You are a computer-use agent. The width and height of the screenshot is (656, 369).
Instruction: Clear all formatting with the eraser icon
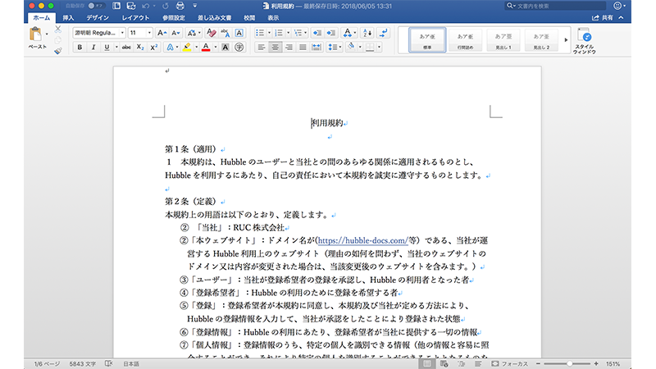tap(212, 33)
